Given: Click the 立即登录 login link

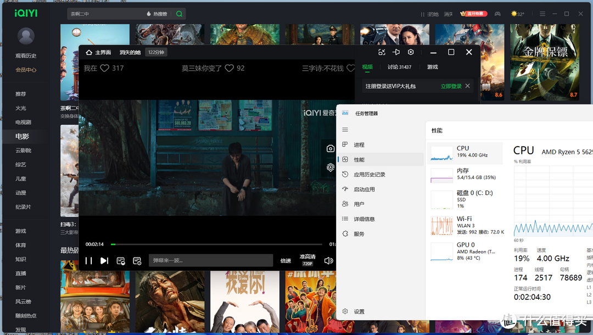Looking at the screenshot, I should click(x=451, y=86).
